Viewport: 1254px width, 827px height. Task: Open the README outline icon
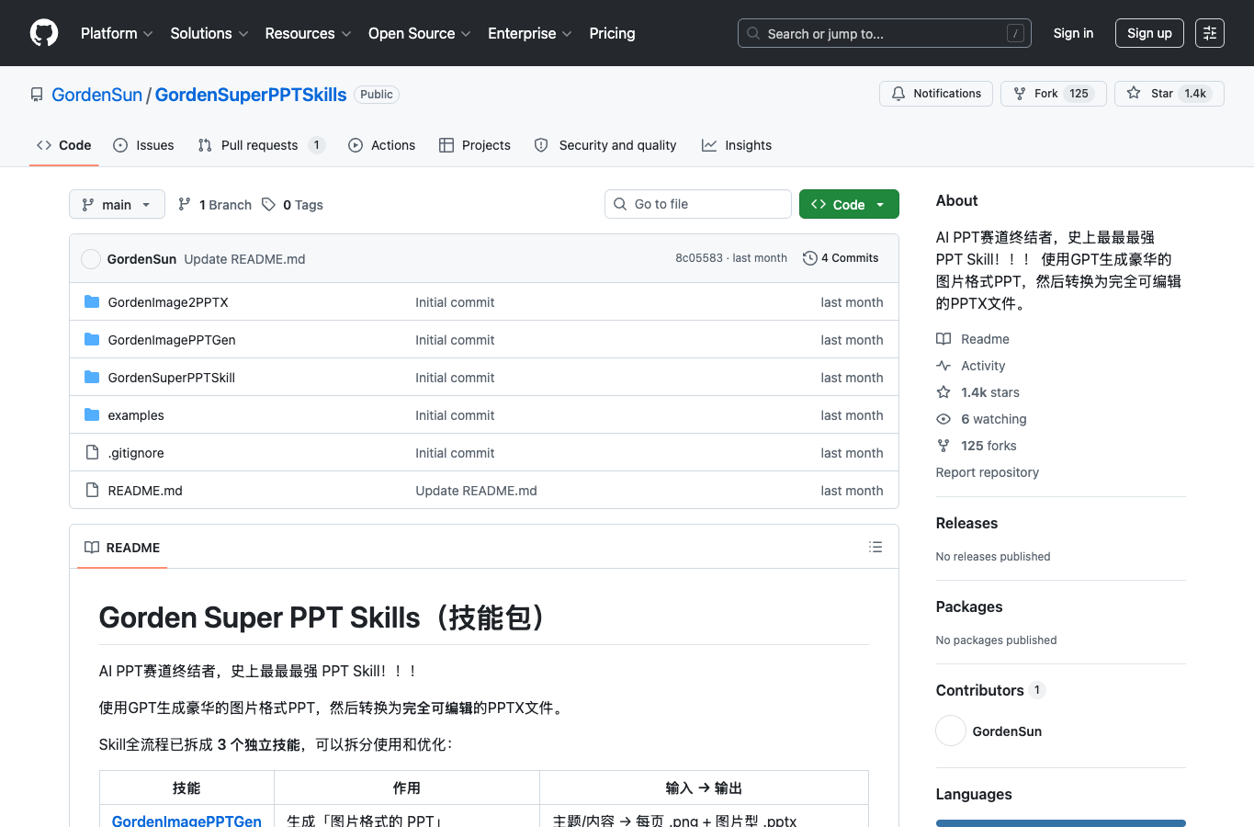(x=876, y=547)
